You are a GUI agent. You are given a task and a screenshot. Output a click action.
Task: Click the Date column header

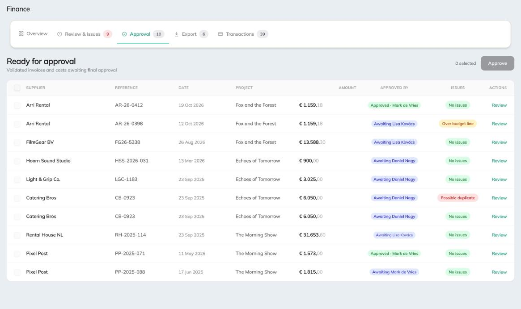coord(183,88)
